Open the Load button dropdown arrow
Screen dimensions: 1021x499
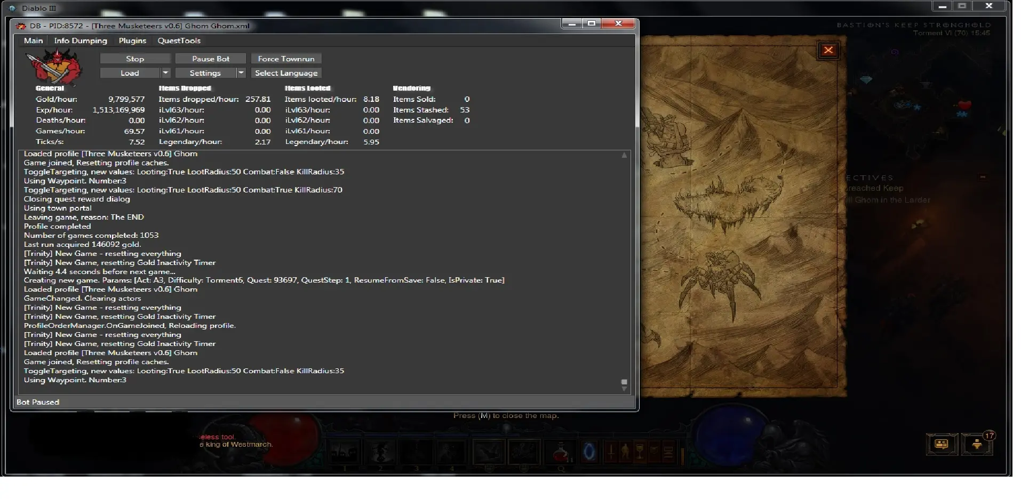coord(165,73)
